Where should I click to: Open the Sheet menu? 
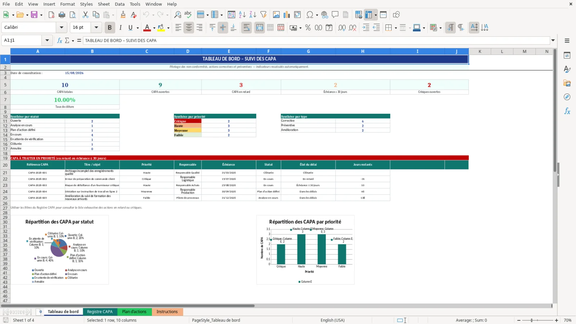[x=104, y=4]
